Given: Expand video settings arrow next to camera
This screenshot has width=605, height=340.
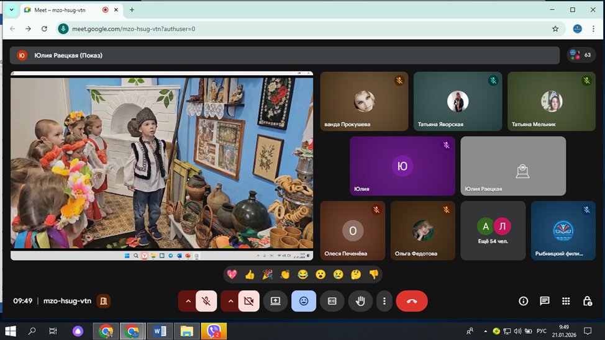Looking at the screenshot, I should pyautogui.click(x=230, y=301).
